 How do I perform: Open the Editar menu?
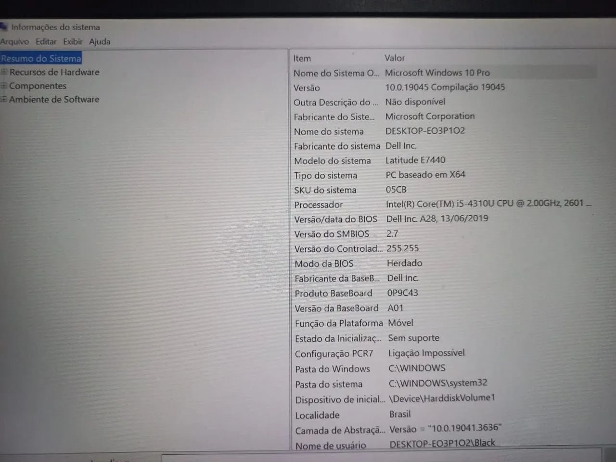click(x=46, y=41)
